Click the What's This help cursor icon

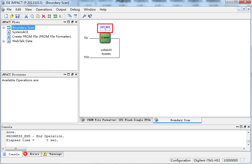tap(90, 16)
